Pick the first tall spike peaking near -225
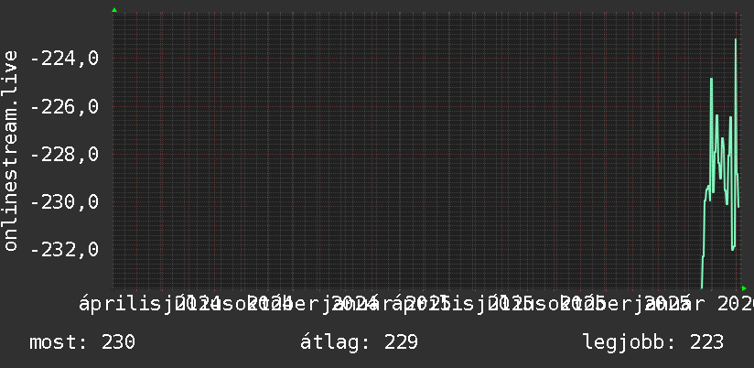Image resolution: width=754 pixels, height=368 pixels. [x=711, y=79]
